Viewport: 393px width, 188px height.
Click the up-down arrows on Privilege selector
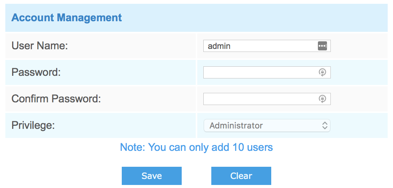[325, 125]
